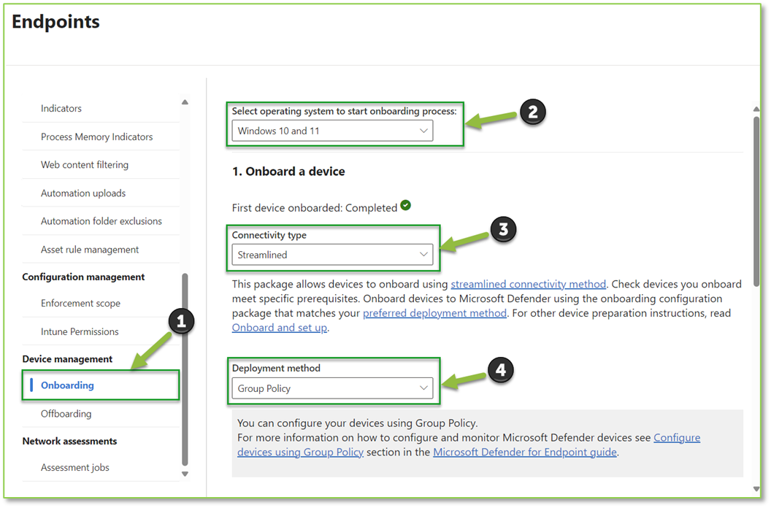This screenshot has width=771, height=508.
Task: Select Web content filtering
Action: [x=85, y=164]
